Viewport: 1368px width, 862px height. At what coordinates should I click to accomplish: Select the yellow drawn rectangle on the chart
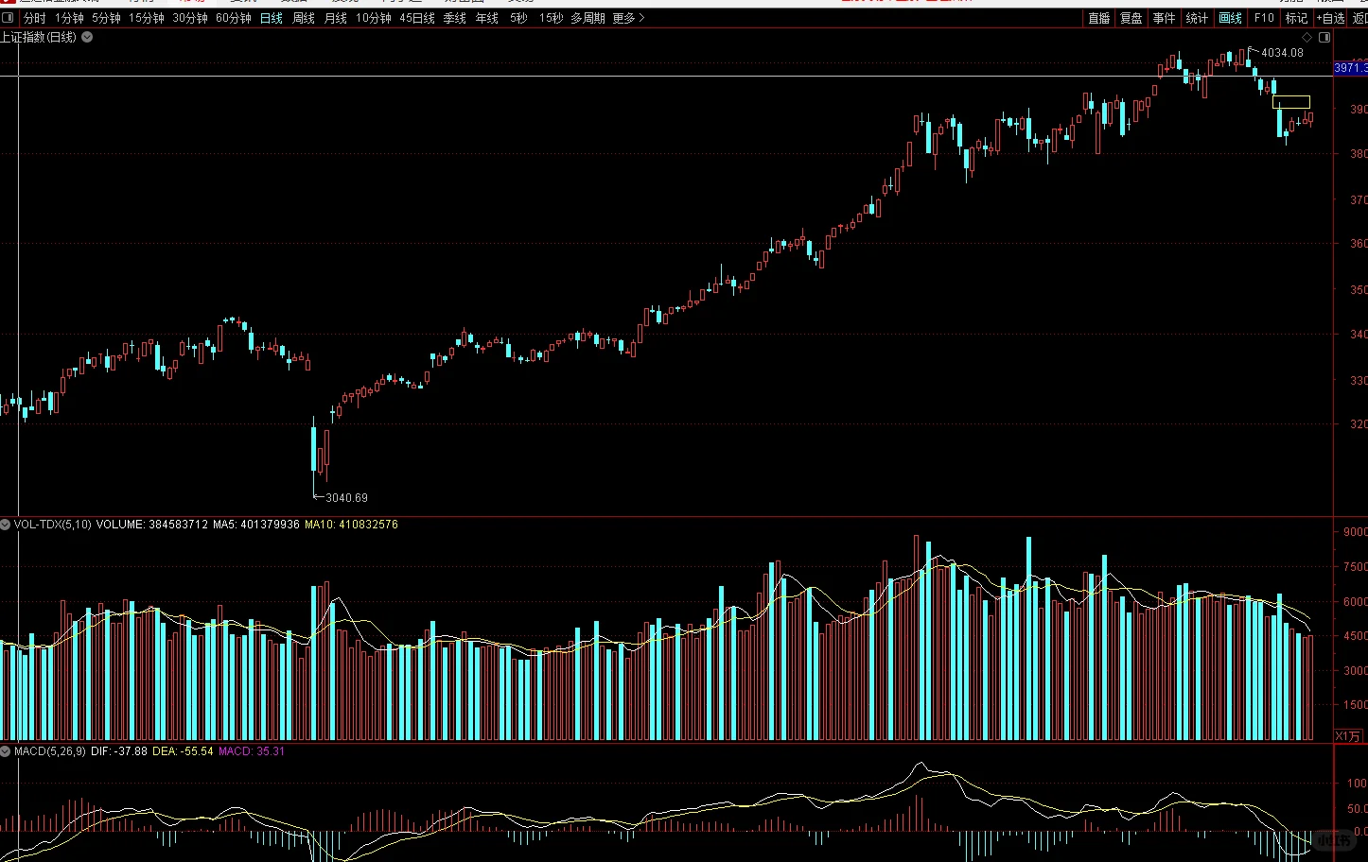(x=1291, y=102)
